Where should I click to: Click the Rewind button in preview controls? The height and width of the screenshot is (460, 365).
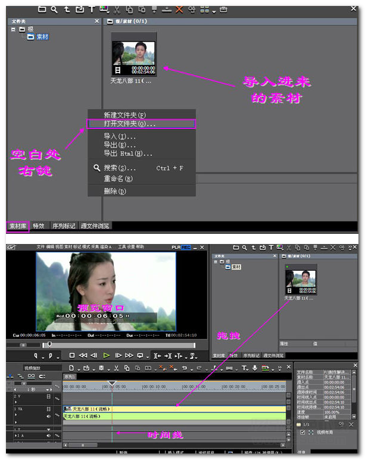coord(83,355)
